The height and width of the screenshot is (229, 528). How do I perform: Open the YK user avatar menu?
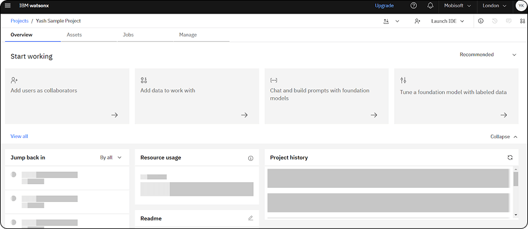pyautogui.click(x=521, y=6)
